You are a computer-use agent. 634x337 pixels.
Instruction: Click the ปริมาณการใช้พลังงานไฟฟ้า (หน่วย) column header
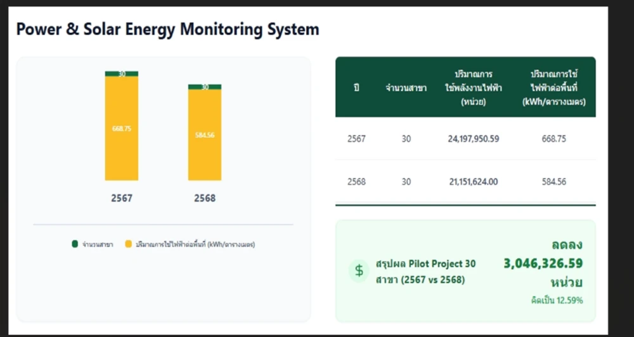coord(474,88)
